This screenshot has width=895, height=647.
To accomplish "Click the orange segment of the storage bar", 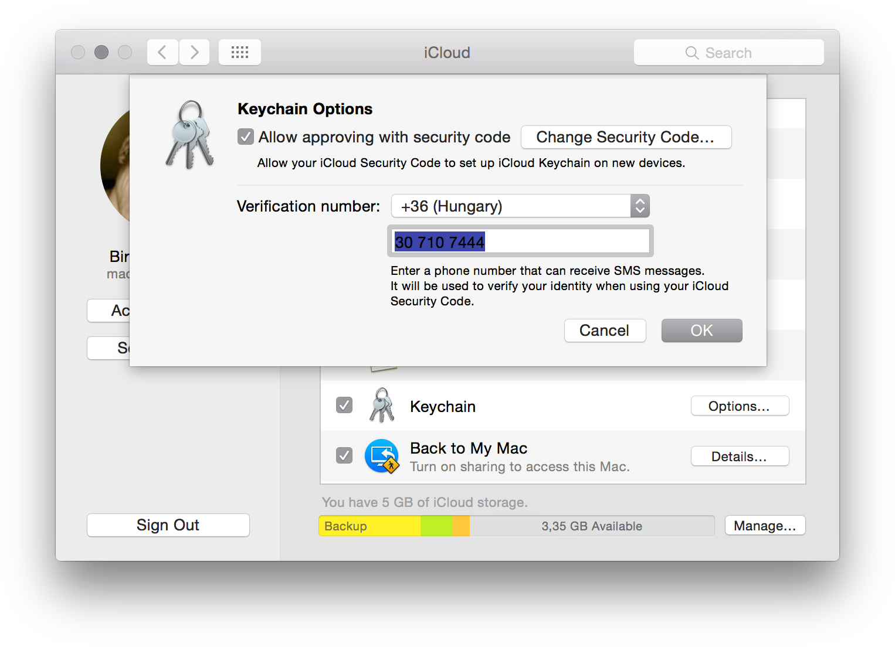I will pyautogui.click(x=461, y=526).
